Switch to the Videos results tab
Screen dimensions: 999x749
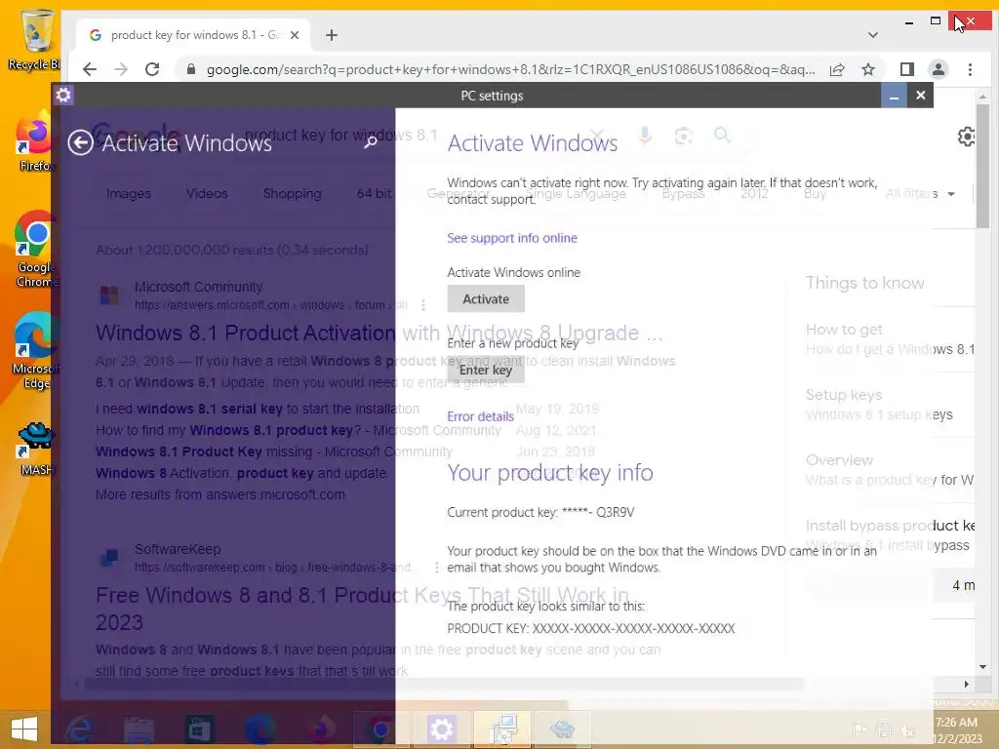(x=207, y=194)
